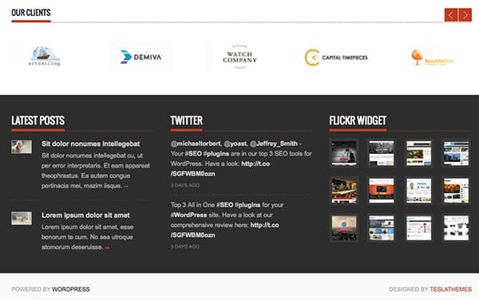Follow the #SEO hashtag in first tweet
Viewport: 479px width, 300px height.
click(193, 153)
